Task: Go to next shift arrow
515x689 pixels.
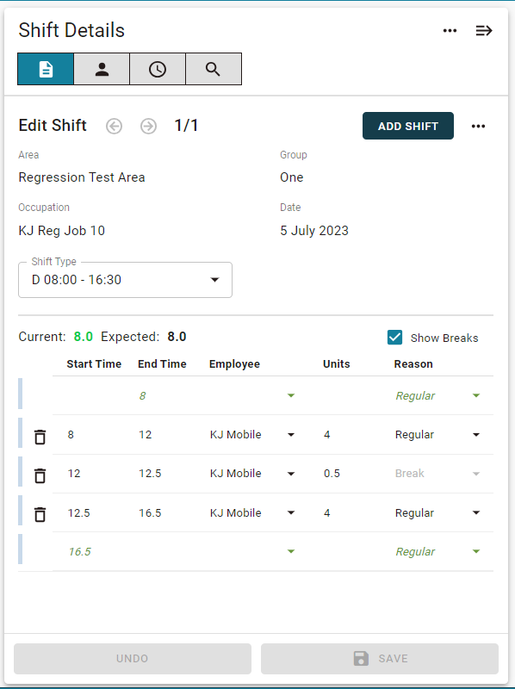Action: tap(148, 126)
